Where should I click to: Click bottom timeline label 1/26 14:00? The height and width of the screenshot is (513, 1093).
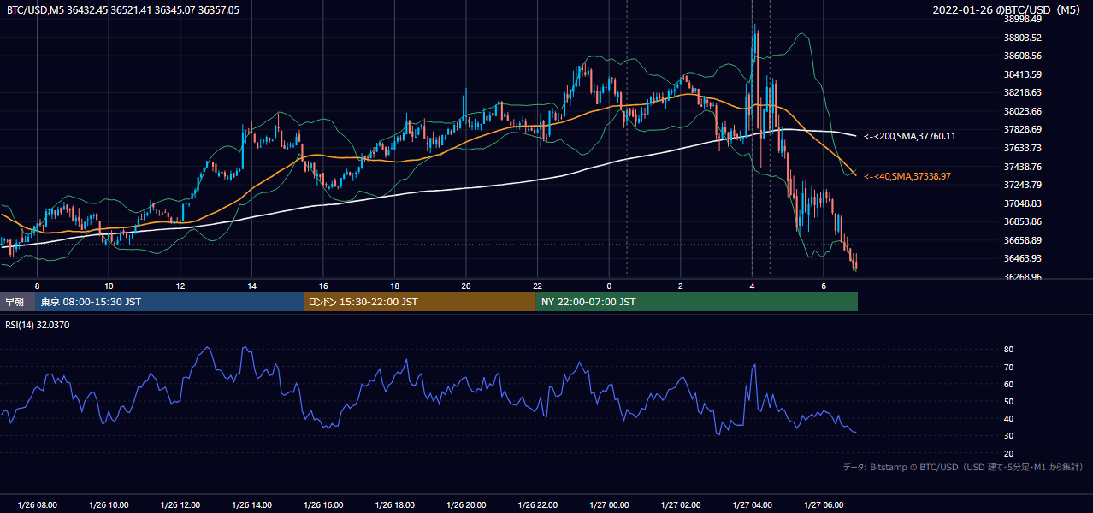click(x=251, y=505)
